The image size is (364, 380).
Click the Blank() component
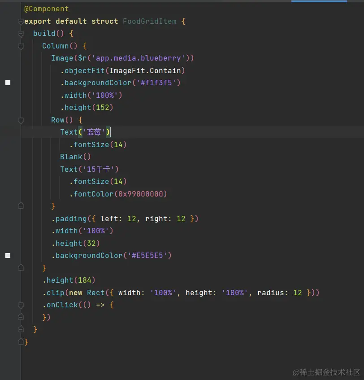click(x=75, y=157)
